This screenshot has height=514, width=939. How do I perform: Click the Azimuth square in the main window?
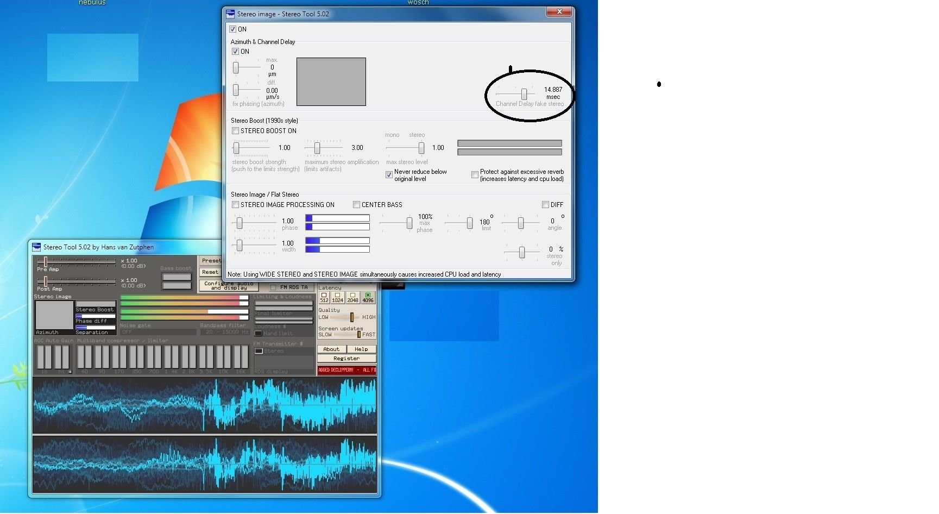point(54,315)
